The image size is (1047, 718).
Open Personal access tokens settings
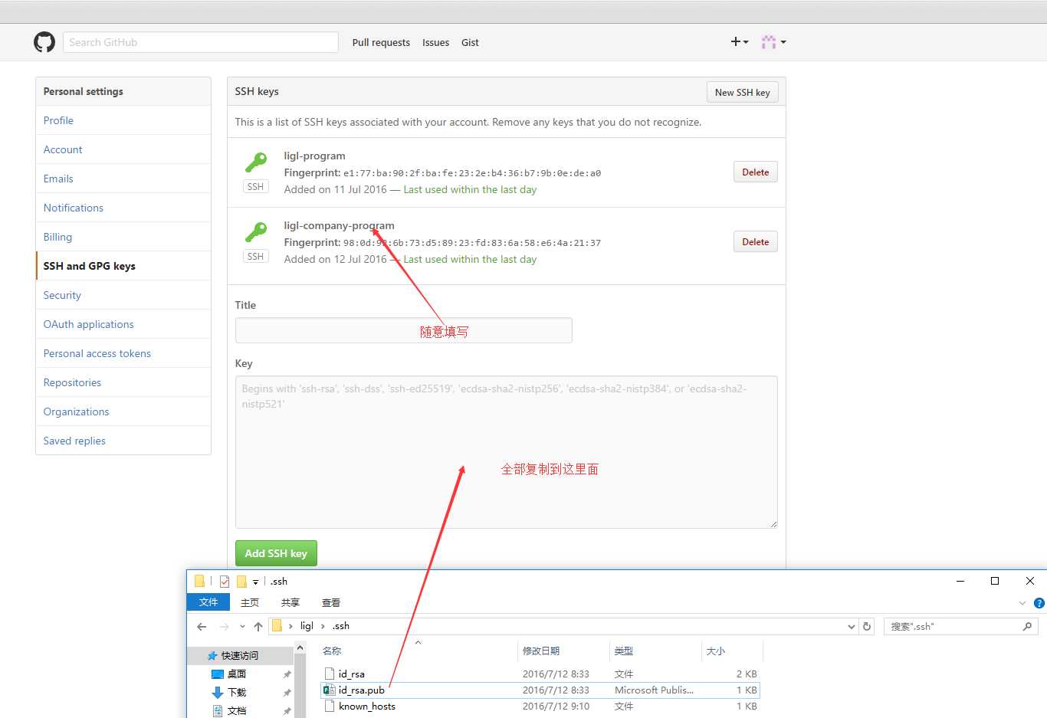click(x=123, y=353)
